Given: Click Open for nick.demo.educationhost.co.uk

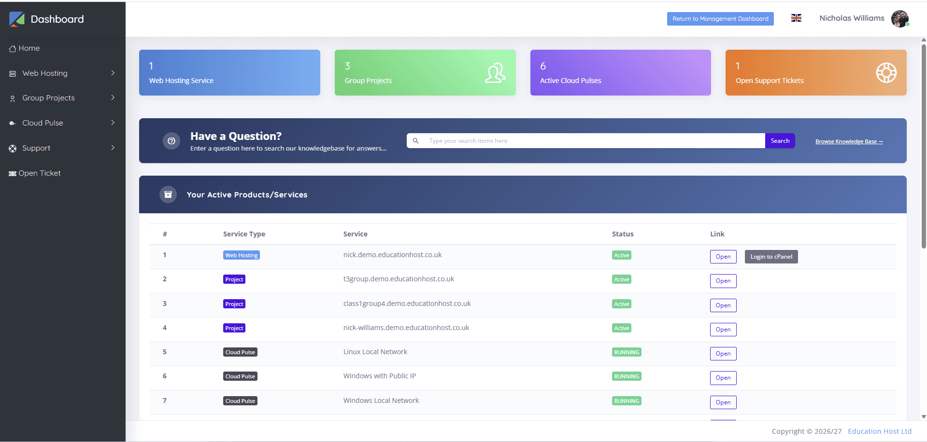Looking at the screenshot, I should click(x=723, y=257).
